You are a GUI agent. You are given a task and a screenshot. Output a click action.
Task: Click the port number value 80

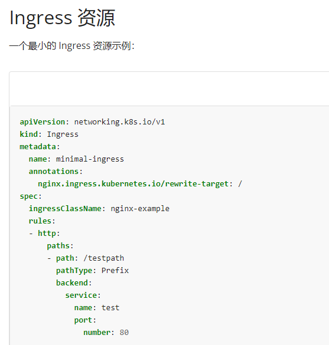[x=124, y=332]
